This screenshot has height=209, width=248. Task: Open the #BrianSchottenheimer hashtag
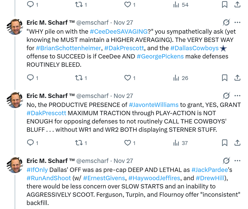tap(68, 48)
